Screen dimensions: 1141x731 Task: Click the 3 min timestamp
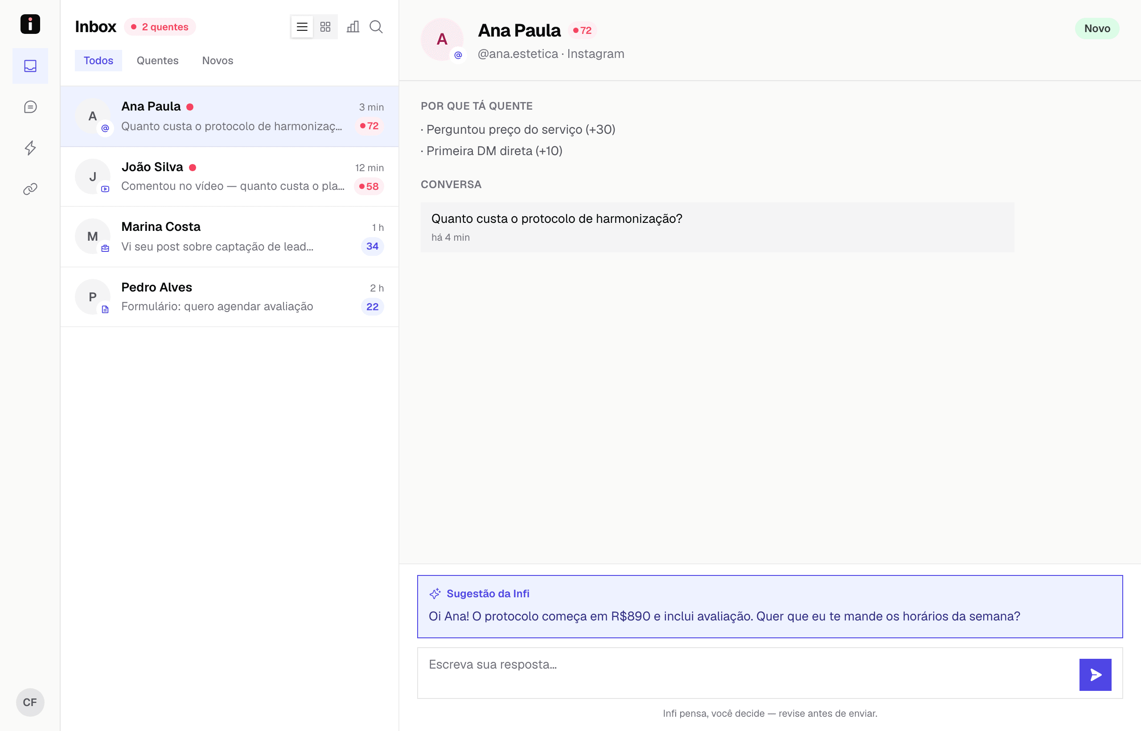click(x=371, y=107)
